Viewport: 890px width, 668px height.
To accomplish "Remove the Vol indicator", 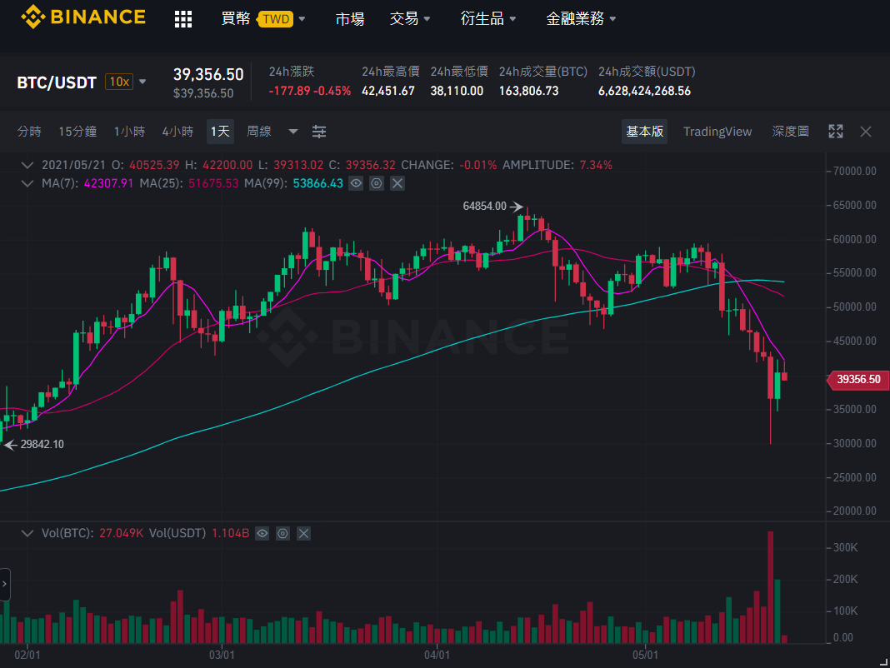I will 303,534.
